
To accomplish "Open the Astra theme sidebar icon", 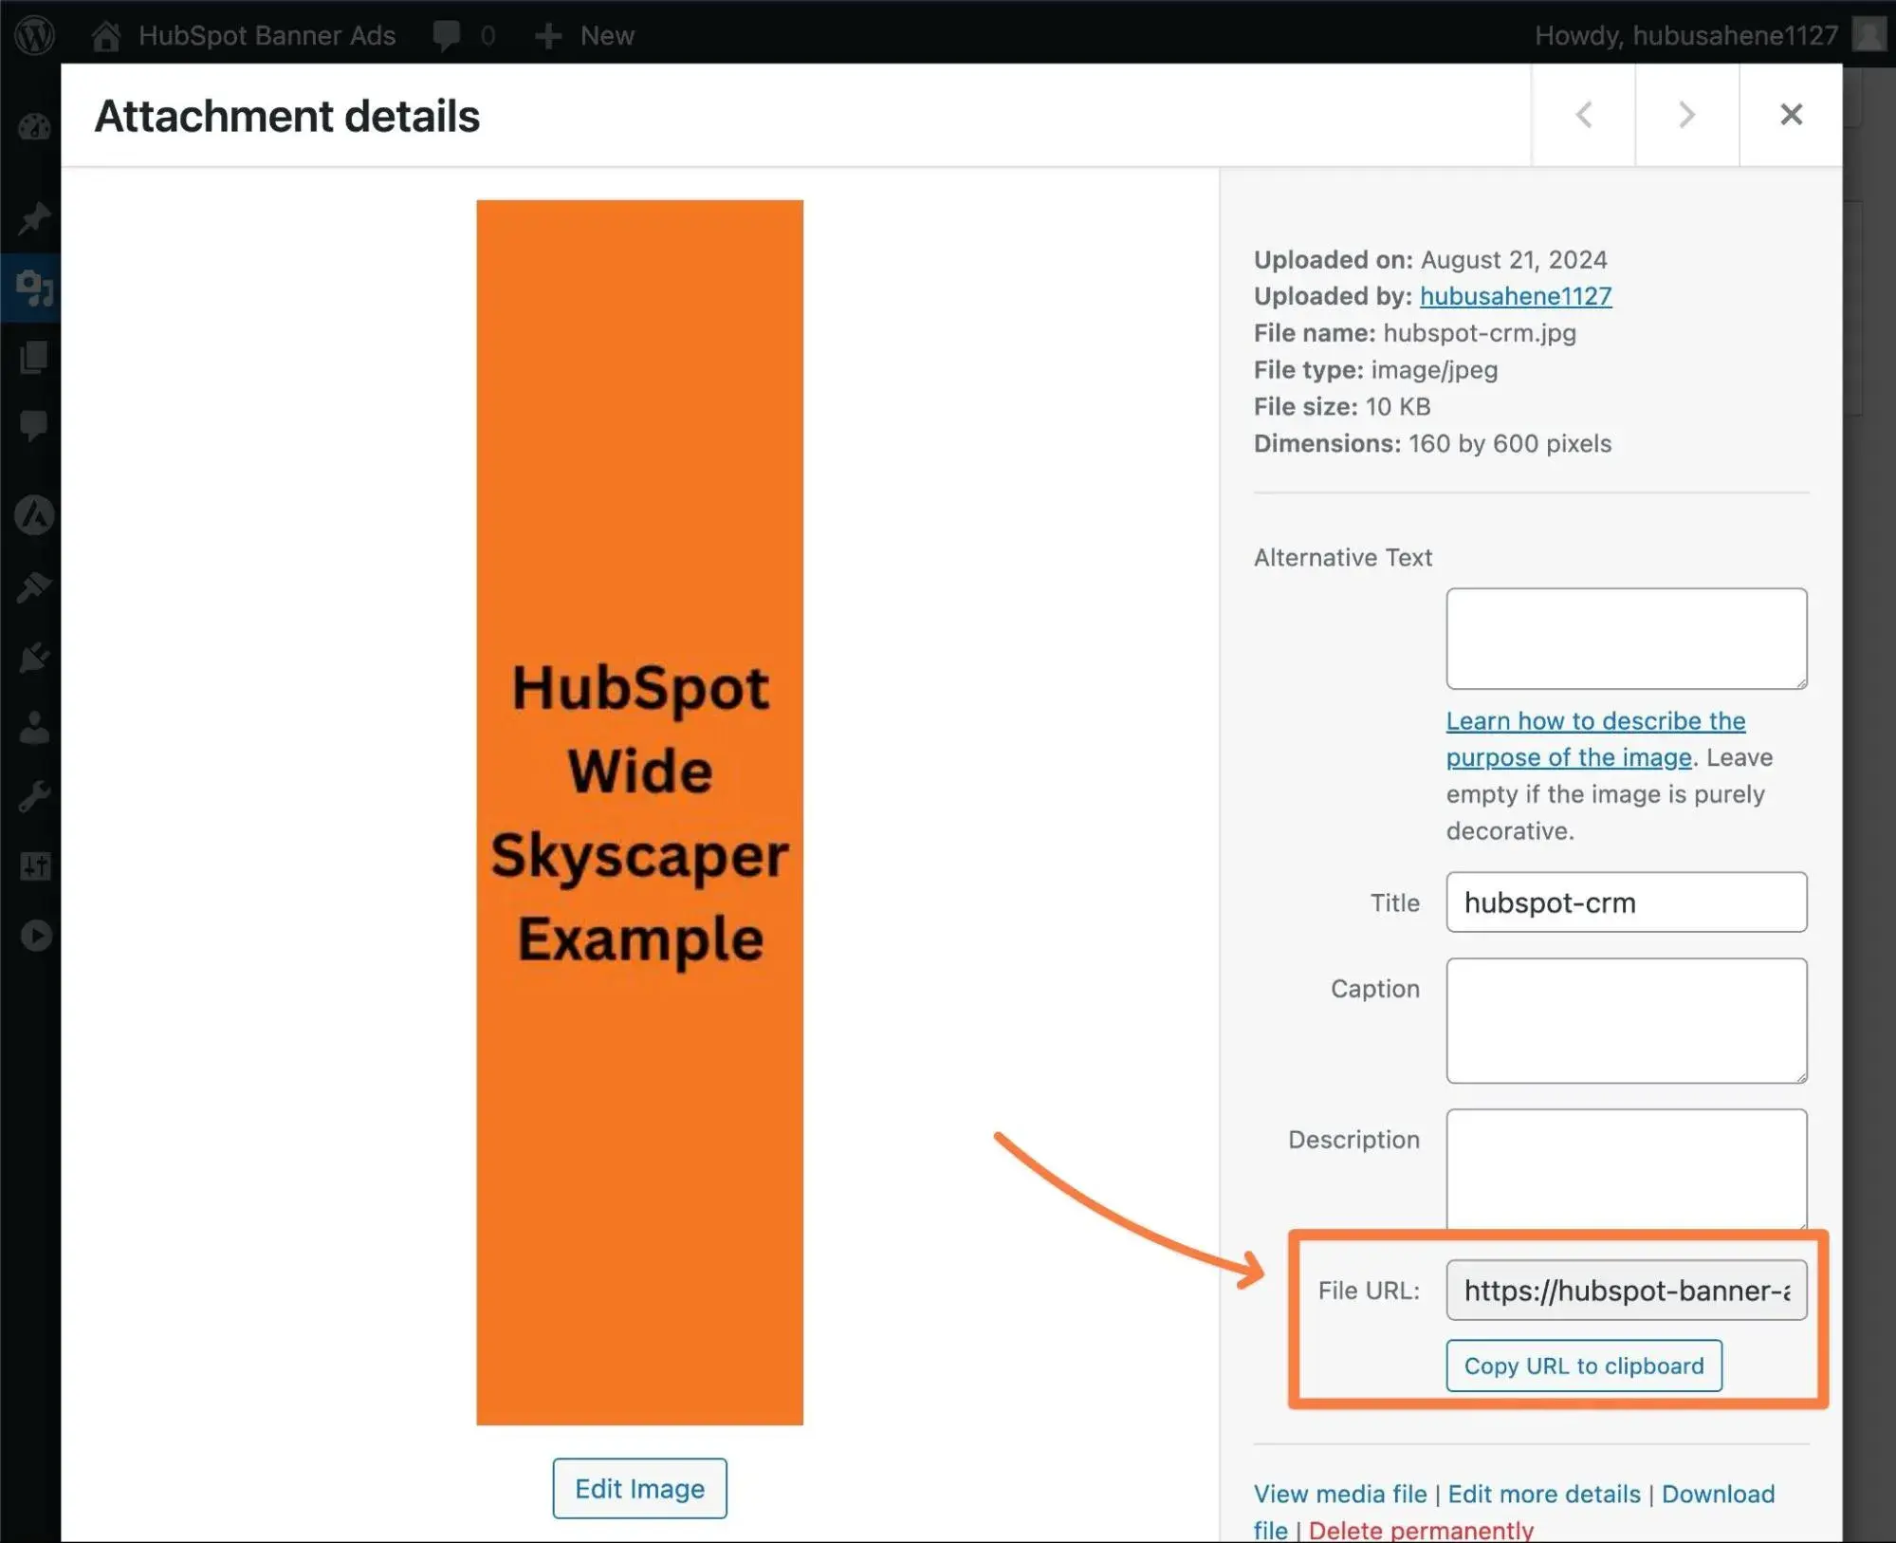I will pos(35,515).
